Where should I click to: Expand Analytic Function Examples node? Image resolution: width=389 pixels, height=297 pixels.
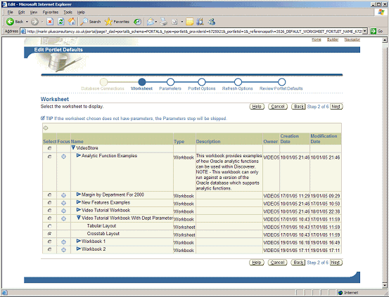(79, 155)
